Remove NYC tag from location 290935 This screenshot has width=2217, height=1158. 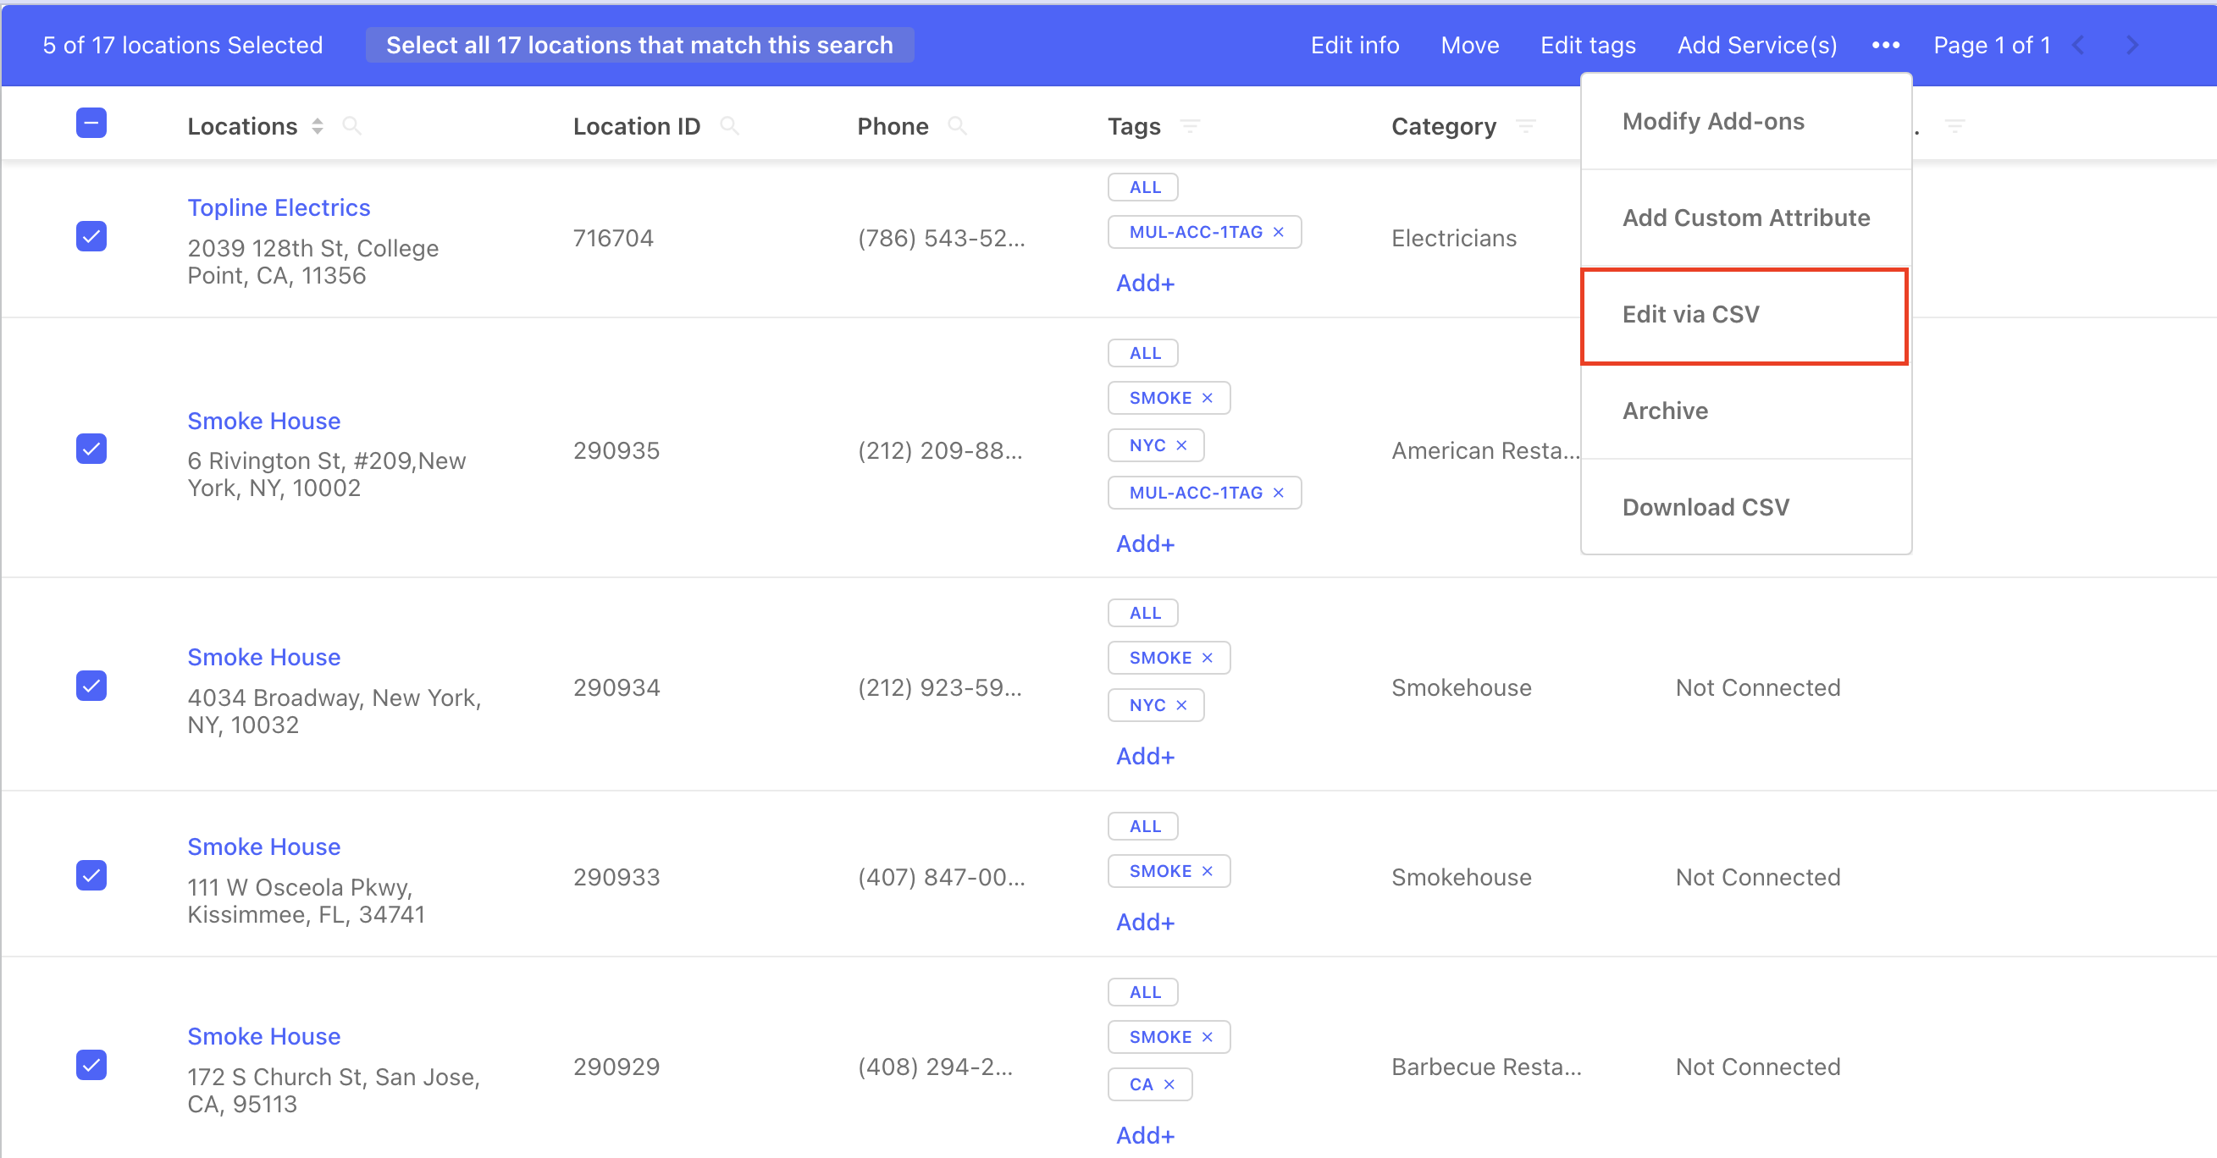[x=1180, y=444]
